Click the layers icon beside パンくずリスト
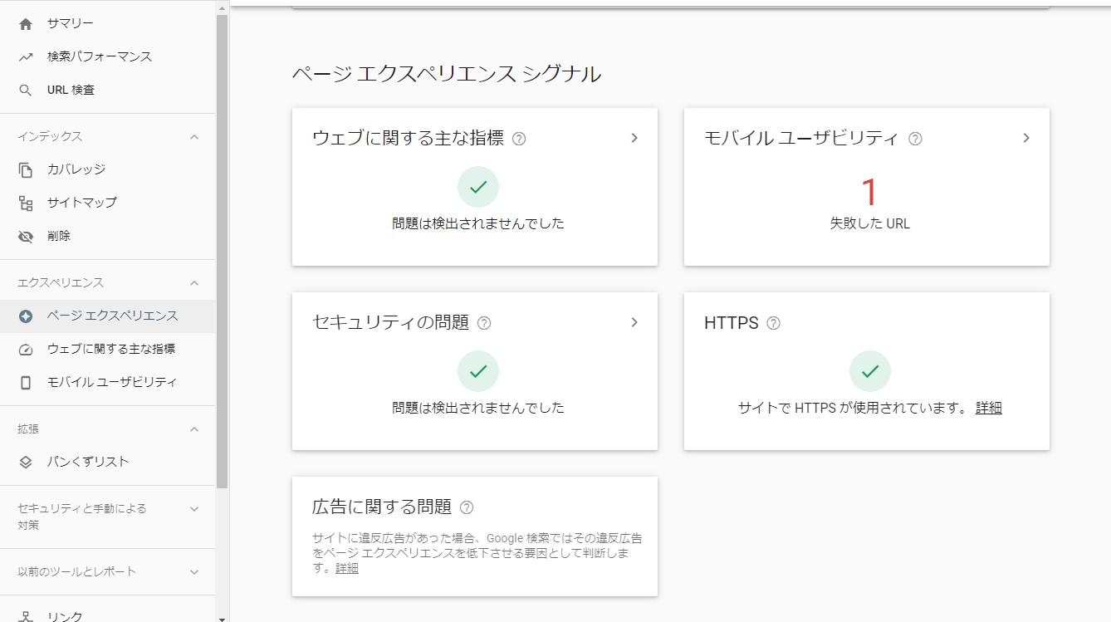Screen dimensions: 1111x622 point(26,462)
